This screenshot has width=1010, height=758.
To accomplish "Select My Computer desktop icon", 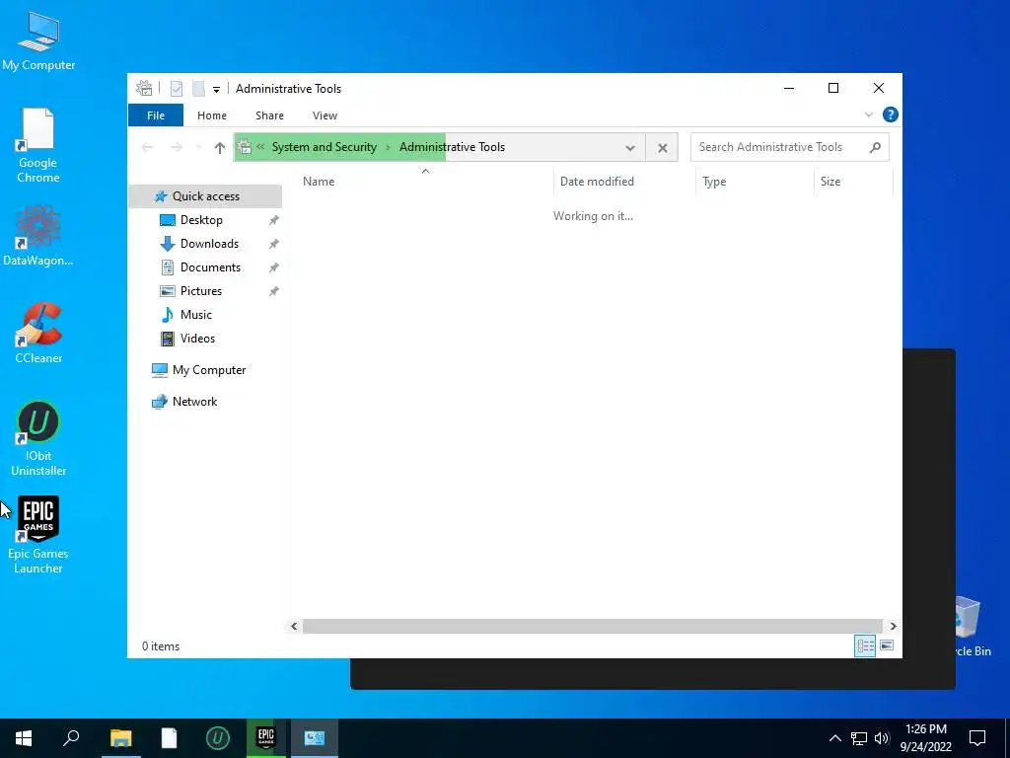I will (x=38, y=41).
